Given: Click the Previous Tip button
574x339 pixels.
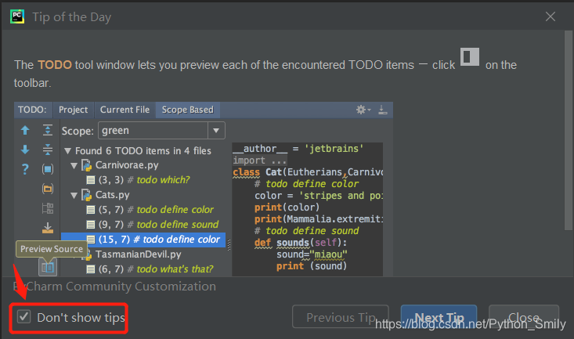Looking at the screenshot, I should pos(341,316).
